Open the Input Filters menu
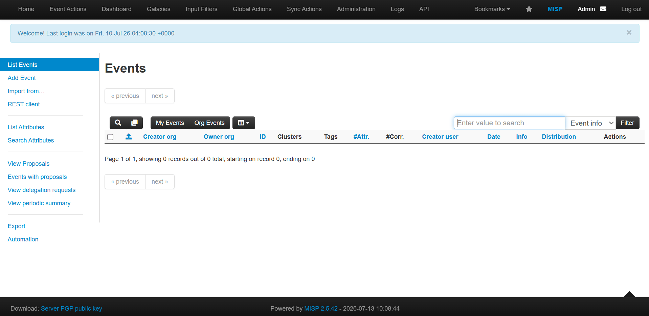This screenshot has width=649, height=316. pyautogui.click(x=201, y=9)
